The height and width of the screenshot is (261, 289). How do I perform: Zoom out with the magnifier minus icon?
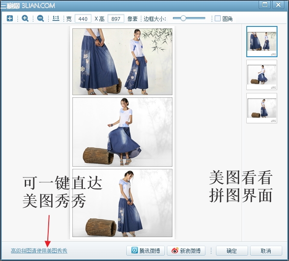point(41,18)
